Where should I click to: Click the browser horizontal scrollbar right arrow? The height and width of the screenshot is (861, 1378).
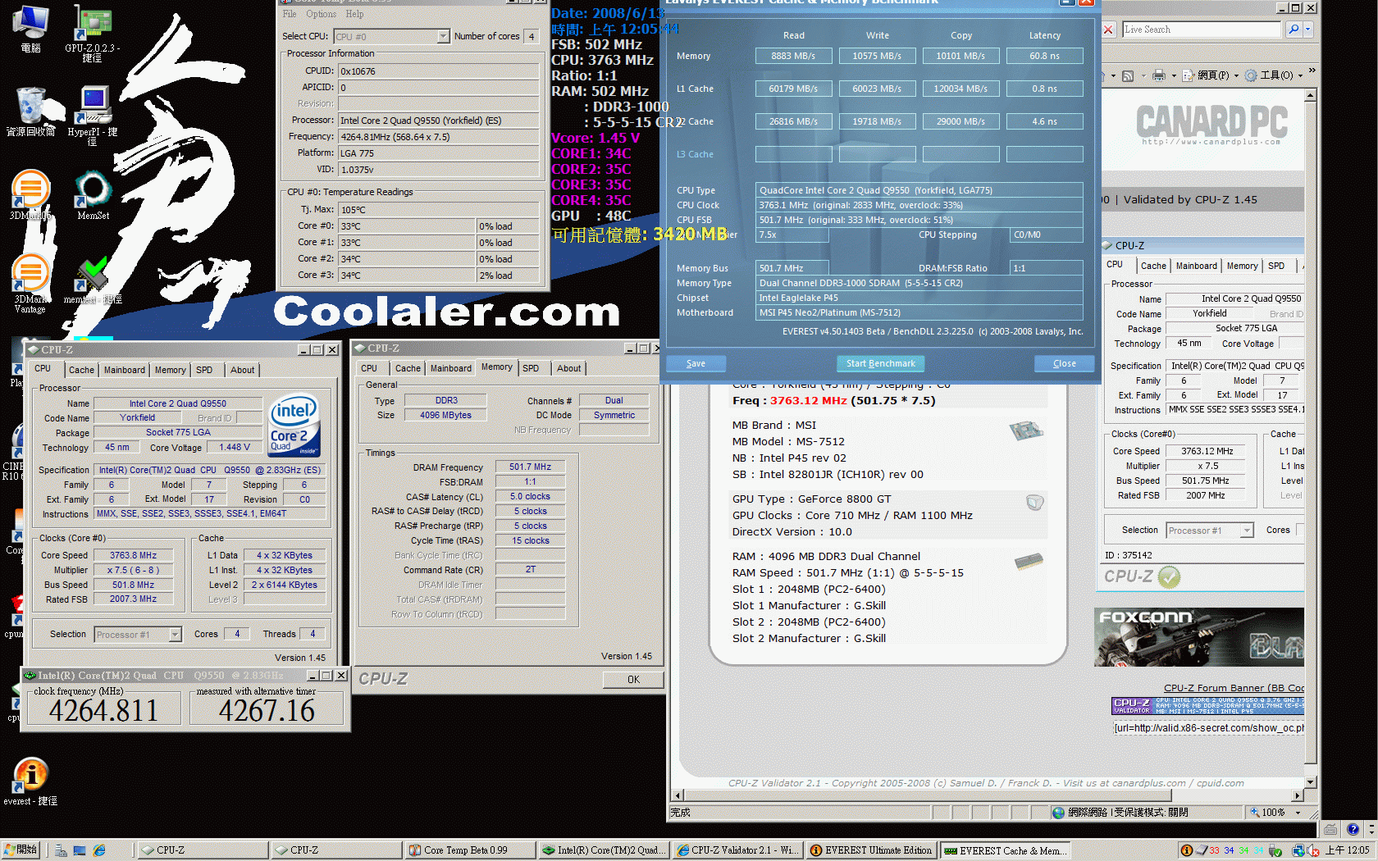1298,795
